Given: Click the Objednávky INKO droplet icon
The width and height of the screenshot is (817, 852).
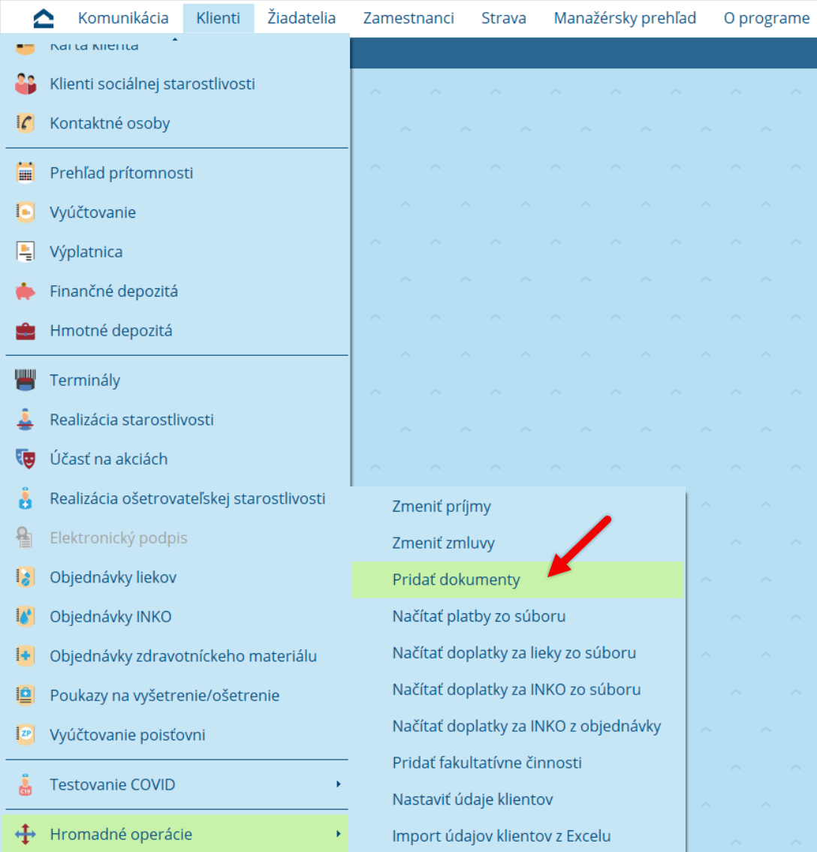Looking at the screenshot, I should pos(25,617).
